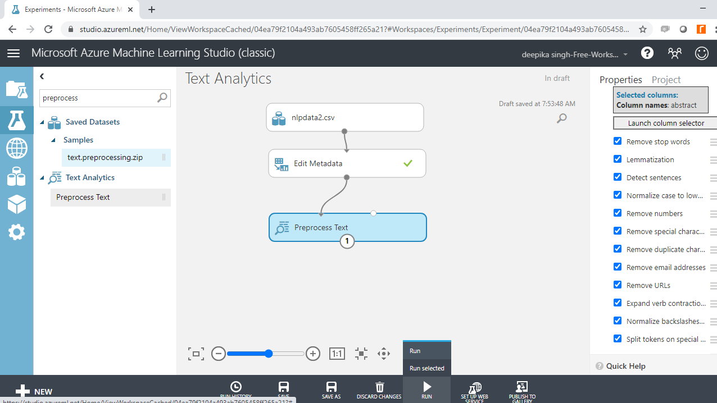Click the collapse-arrows zoom icon
This screenshot has width=717, height=403.
click(361, 354)
